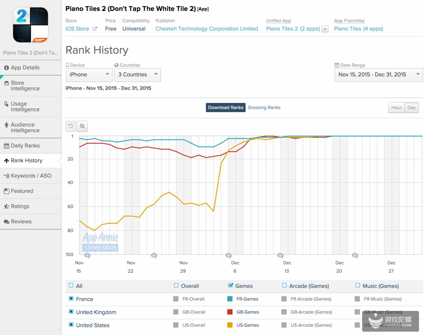Image resolution: width=424 pixels, height=335 pixels.
Task: Toggle the United States country checkbox
Action: [x=71, y=325]
